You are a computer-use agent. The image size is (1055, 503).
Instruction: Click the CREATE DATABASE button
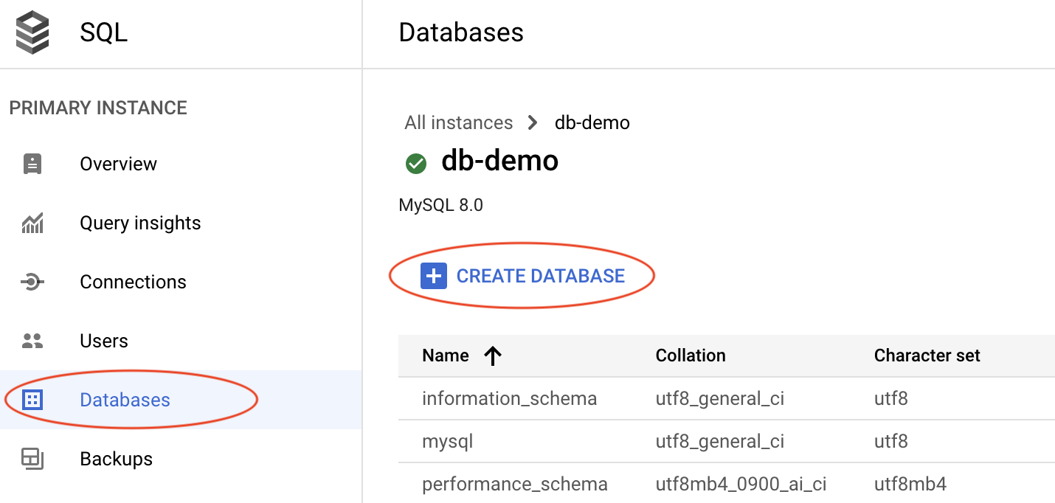pyautogui.click(x=540, y=275)
